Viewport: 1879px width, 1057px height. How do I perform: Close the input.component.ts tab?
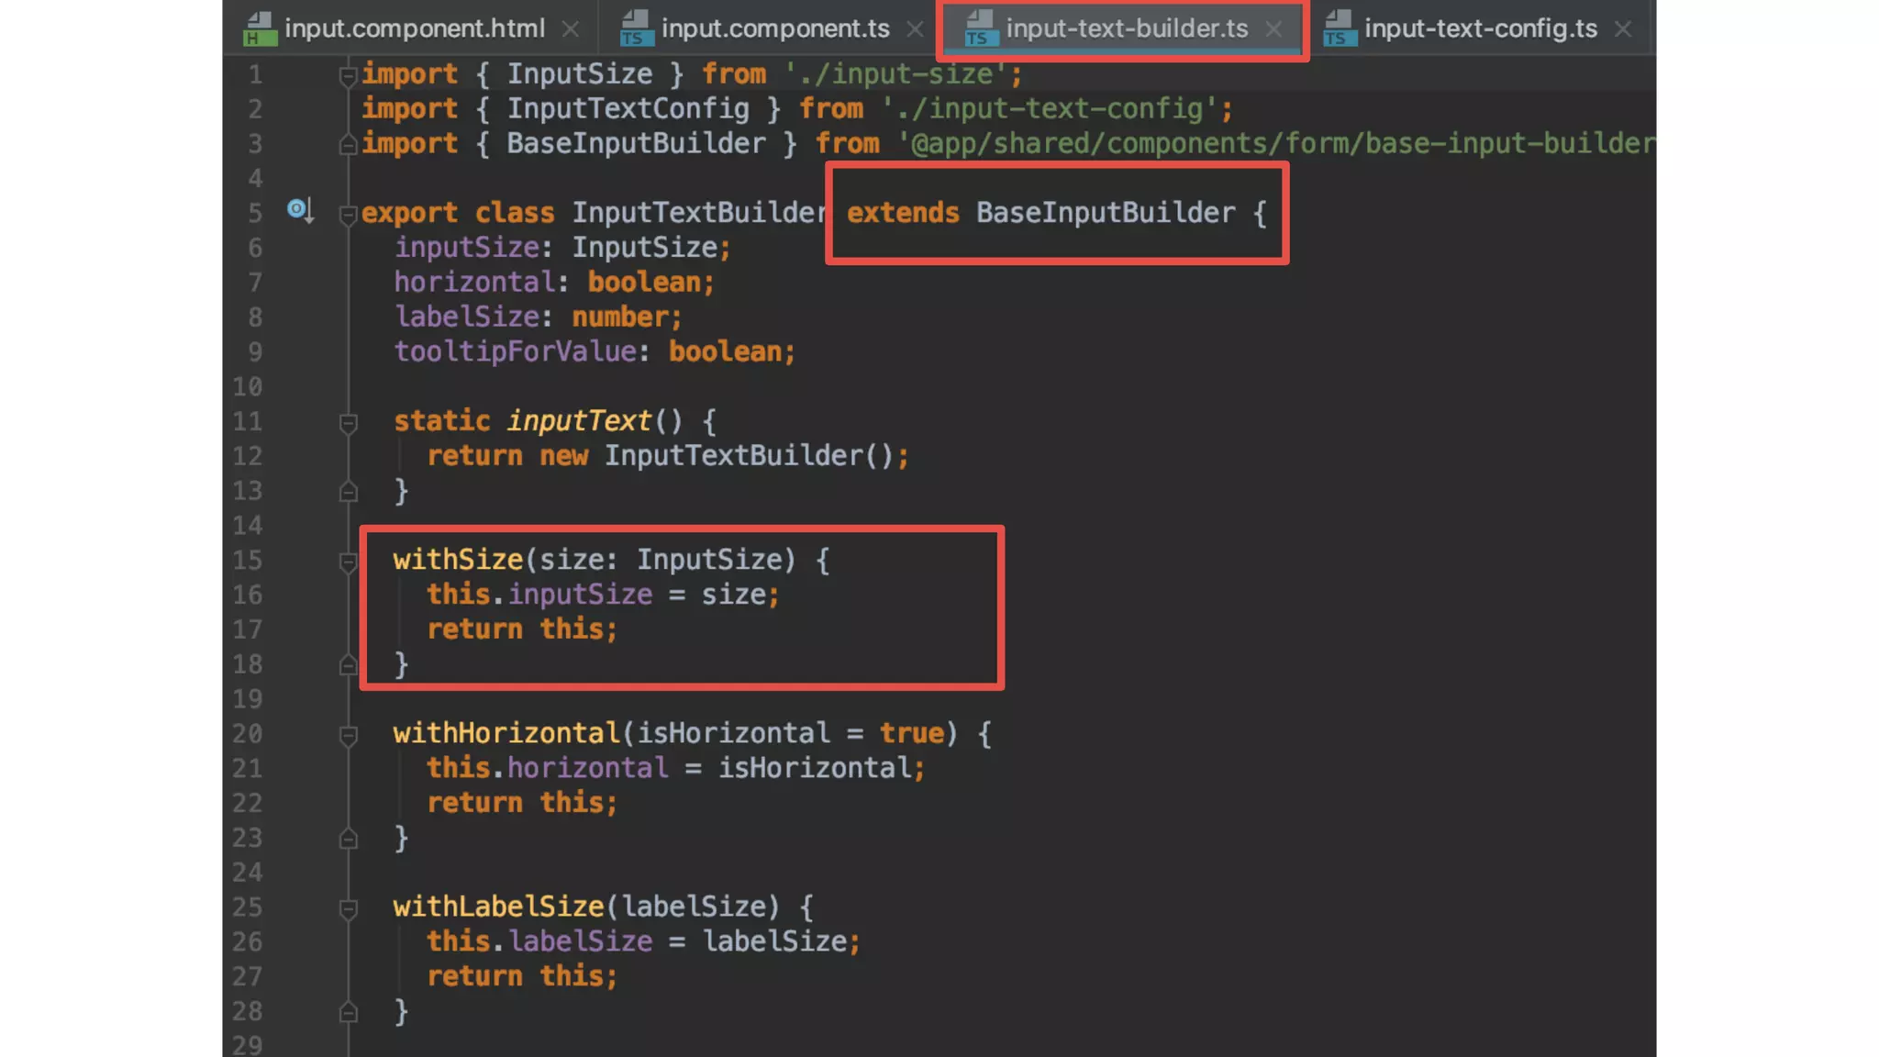[915, 29]
